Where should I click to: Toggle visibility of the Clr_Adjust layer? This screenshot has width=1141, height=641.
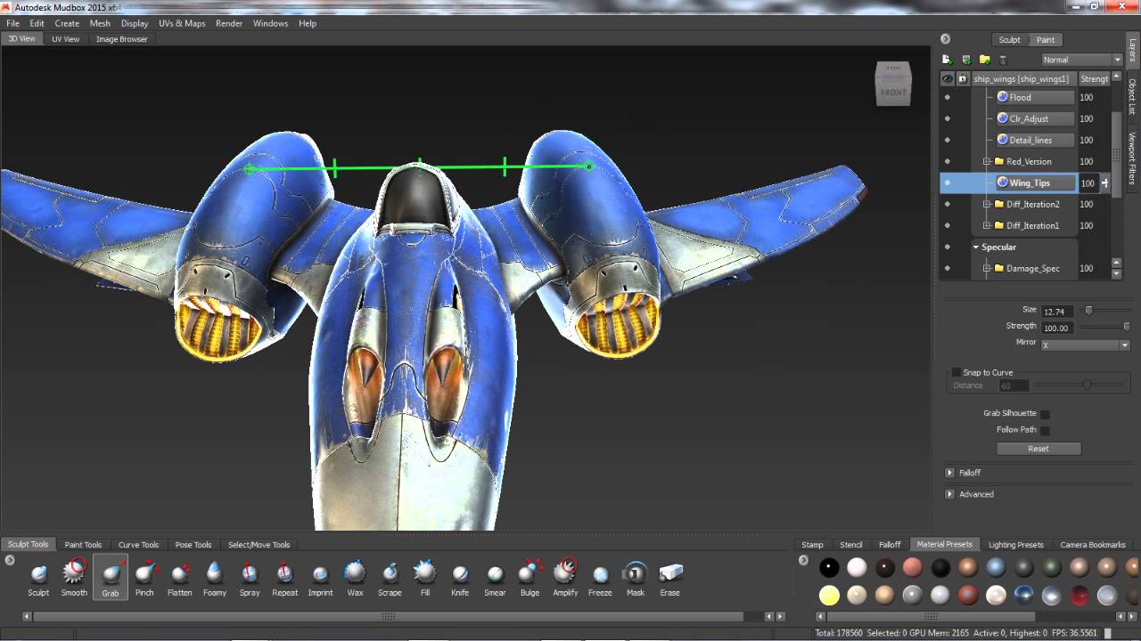tap(947, 118)
